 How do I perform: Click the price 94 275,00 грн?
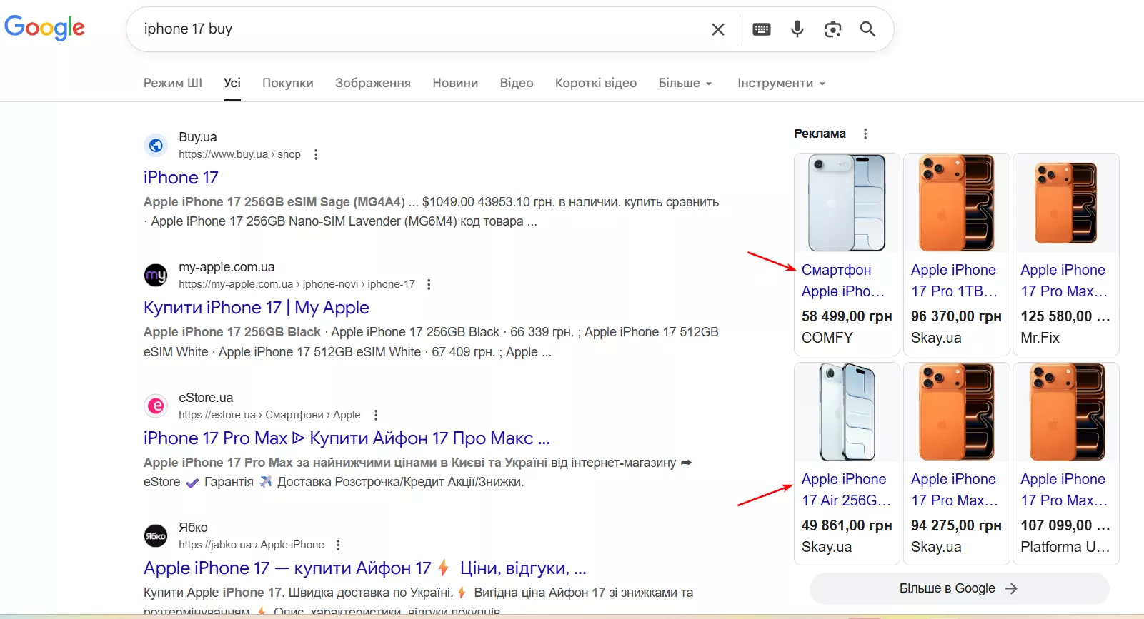[x=956, y=525]
